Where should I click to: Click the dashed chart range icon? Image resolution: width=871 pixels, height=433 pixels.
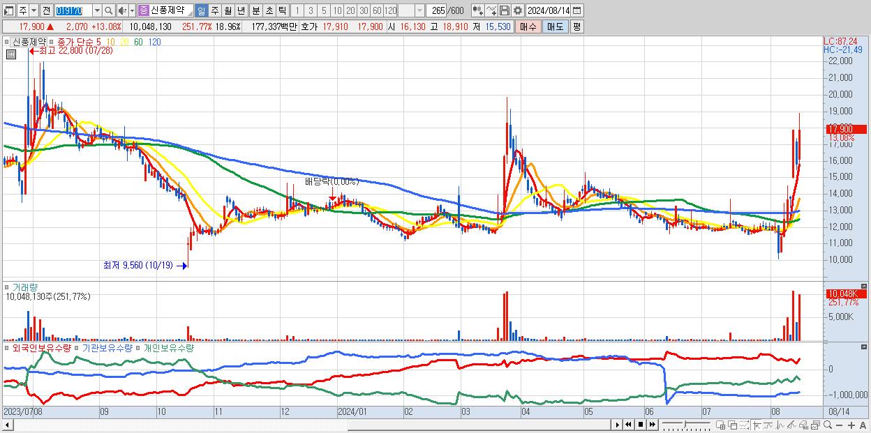744,425
